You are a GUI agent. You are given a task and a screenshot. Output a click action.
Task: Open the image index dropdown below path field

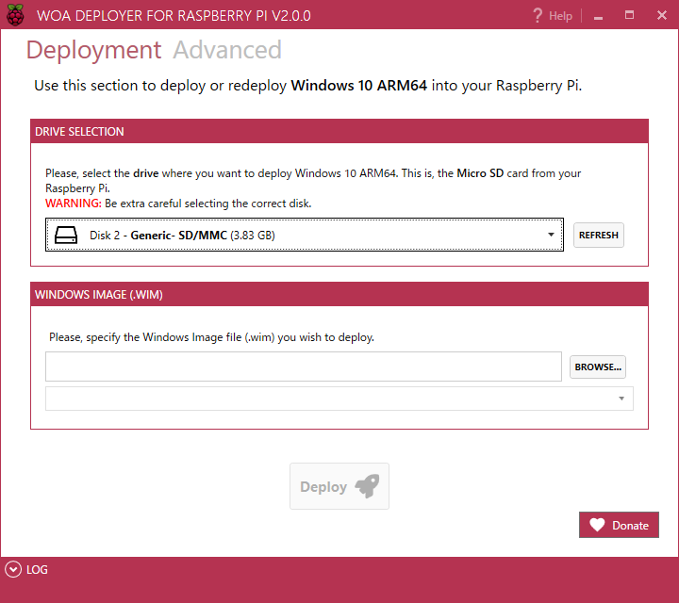339,399
